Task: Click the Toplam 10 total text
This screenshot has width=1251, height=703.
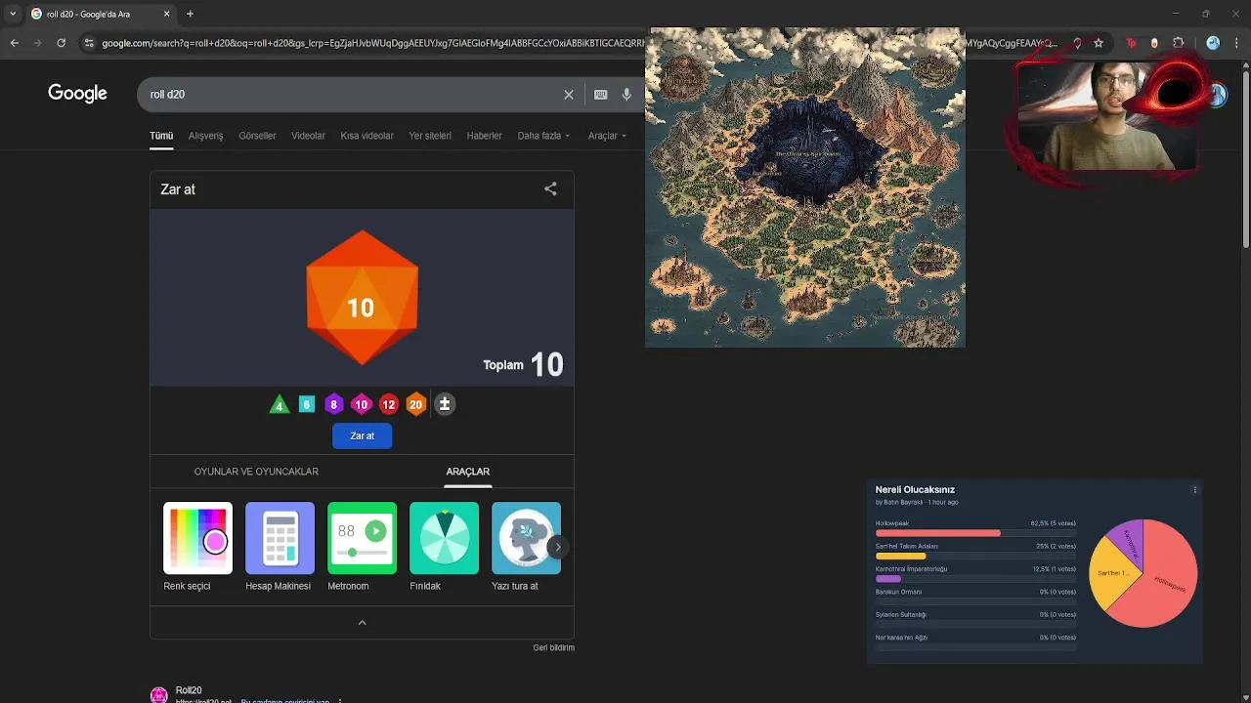Action: [523, 364]
